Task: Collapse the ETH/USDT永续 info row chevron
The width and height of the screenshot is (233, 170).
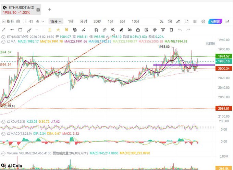Action: click(3, 37)
